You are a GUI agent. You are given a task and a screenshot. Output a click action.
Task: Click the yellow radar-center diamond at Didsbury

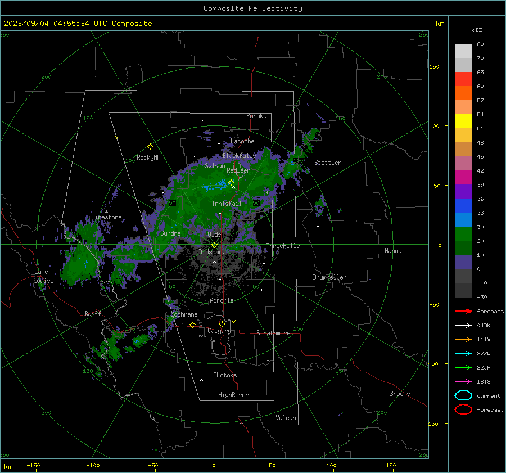[214, 245]
